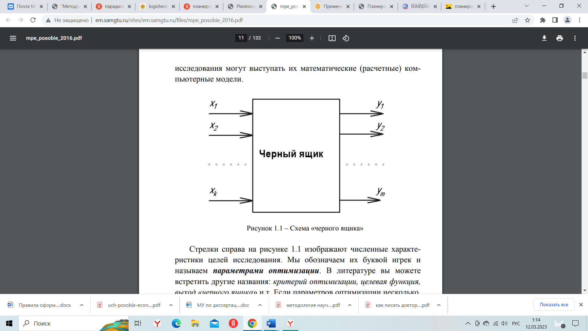Go back to the previous page
588x331 pixels.
click(x=9, y=20)
